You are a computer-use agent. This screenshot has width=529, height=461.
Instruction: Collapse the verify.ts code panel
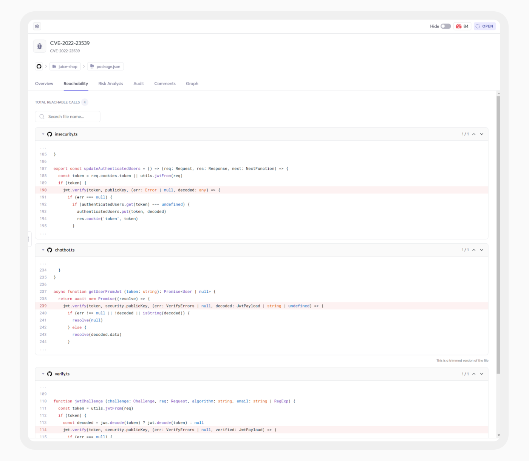(43, 374)
